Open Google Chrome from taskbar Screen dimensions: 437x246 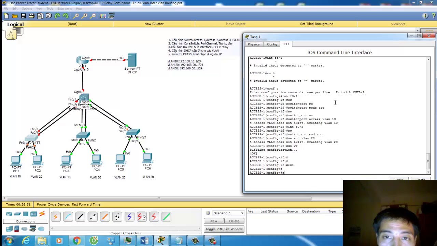coord(76,241)
